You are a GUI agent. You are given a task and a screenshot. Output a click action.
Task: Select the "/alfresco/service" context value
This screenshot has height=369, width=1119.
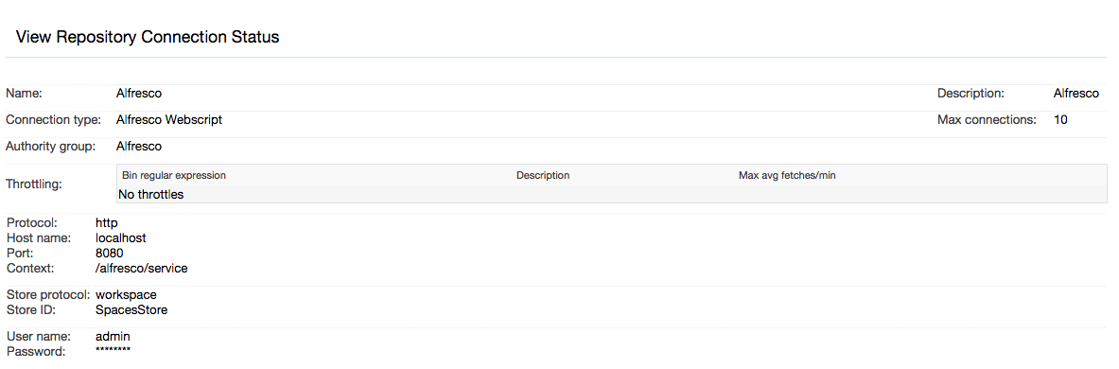(x=141, y=268)
